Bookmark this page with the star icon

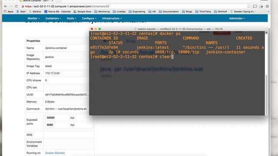pyautogui.click(x=249, y=6)
